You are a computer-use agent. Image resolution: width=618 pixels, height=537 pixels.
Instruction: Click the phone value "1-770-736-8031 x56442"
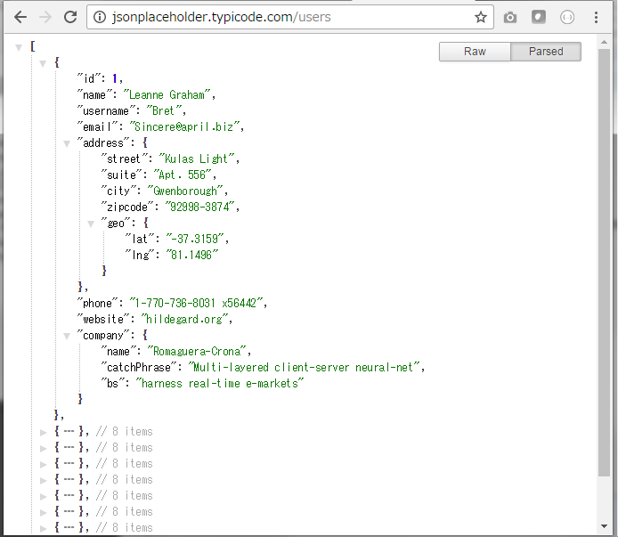pos(196,303)
